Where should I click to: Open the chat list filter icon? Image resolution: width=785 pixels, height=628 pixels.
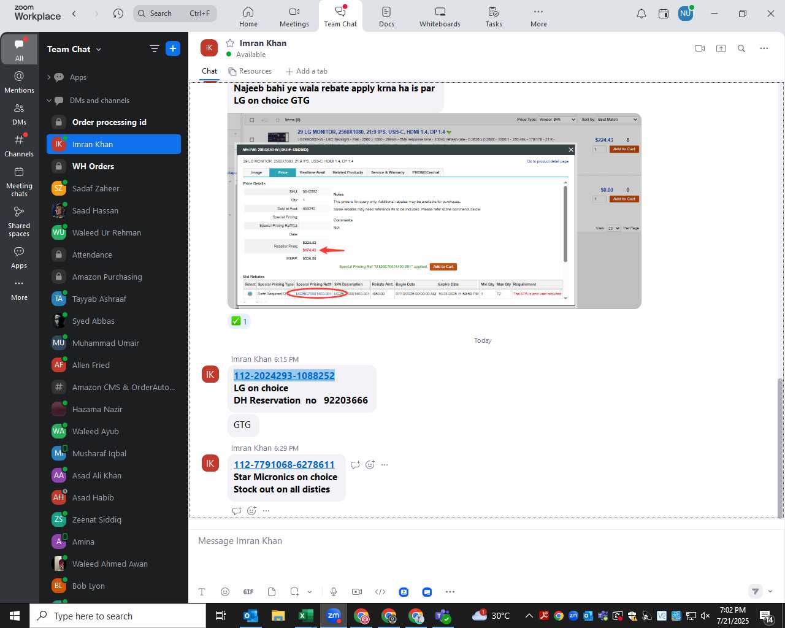pyautogui.click(x=155, y=48)
